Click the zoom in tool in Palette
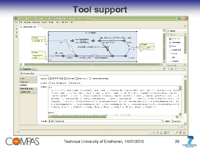Screen dimensions: 200x150 171,34
